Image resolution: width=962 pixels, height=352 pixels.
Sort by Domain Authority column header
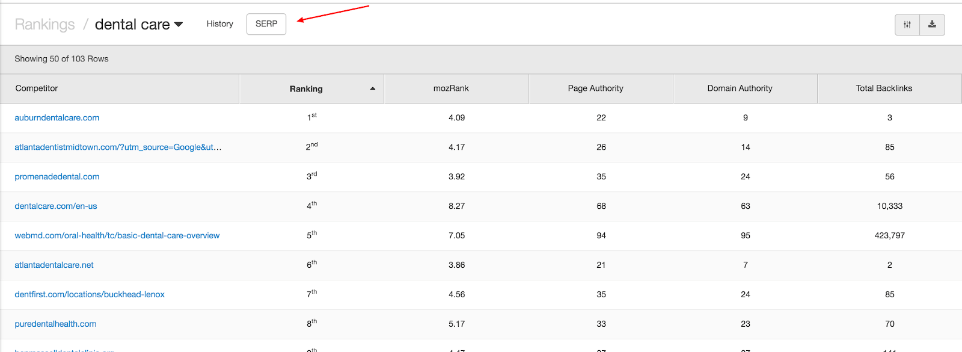(740, 88)
